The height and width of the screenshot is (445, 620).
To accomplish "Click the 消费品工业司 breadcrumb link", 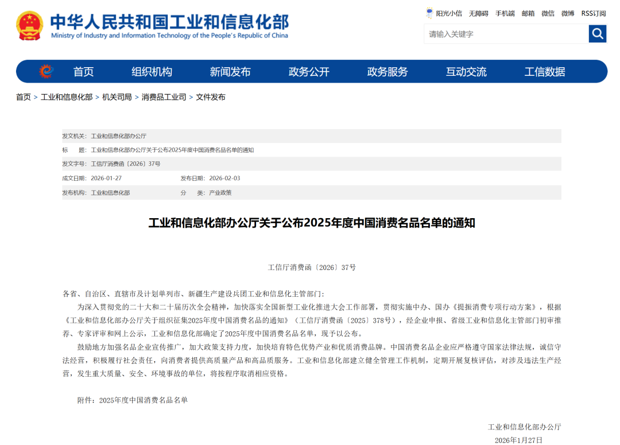I will point(164,97).
